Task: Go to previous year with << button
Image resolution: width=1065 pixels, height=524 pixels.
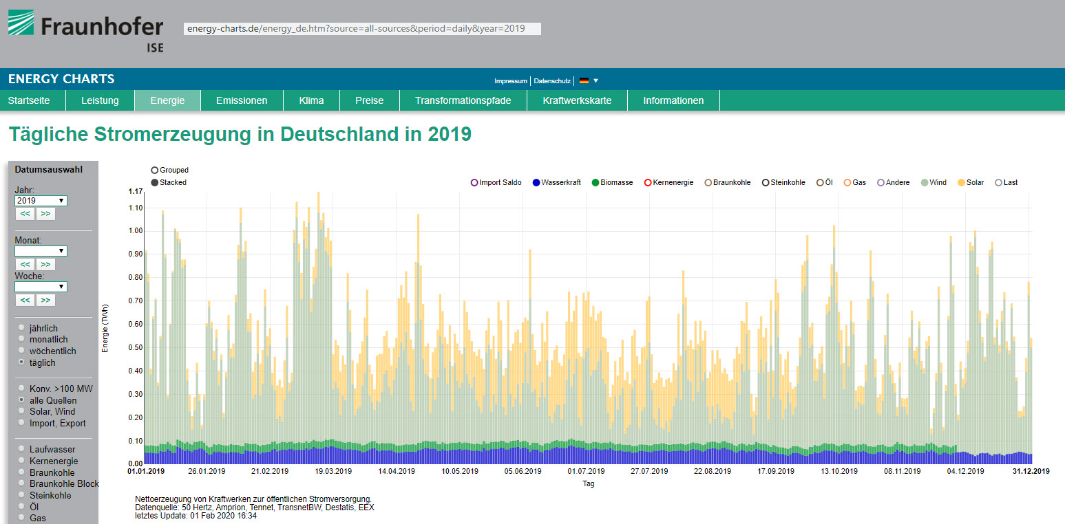Action: [x=25, y=214]
